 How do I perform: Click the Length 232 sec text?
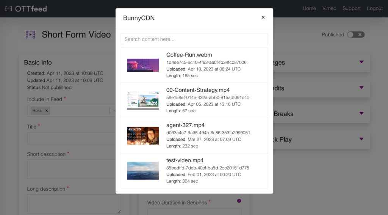click(x=182, y=146)
